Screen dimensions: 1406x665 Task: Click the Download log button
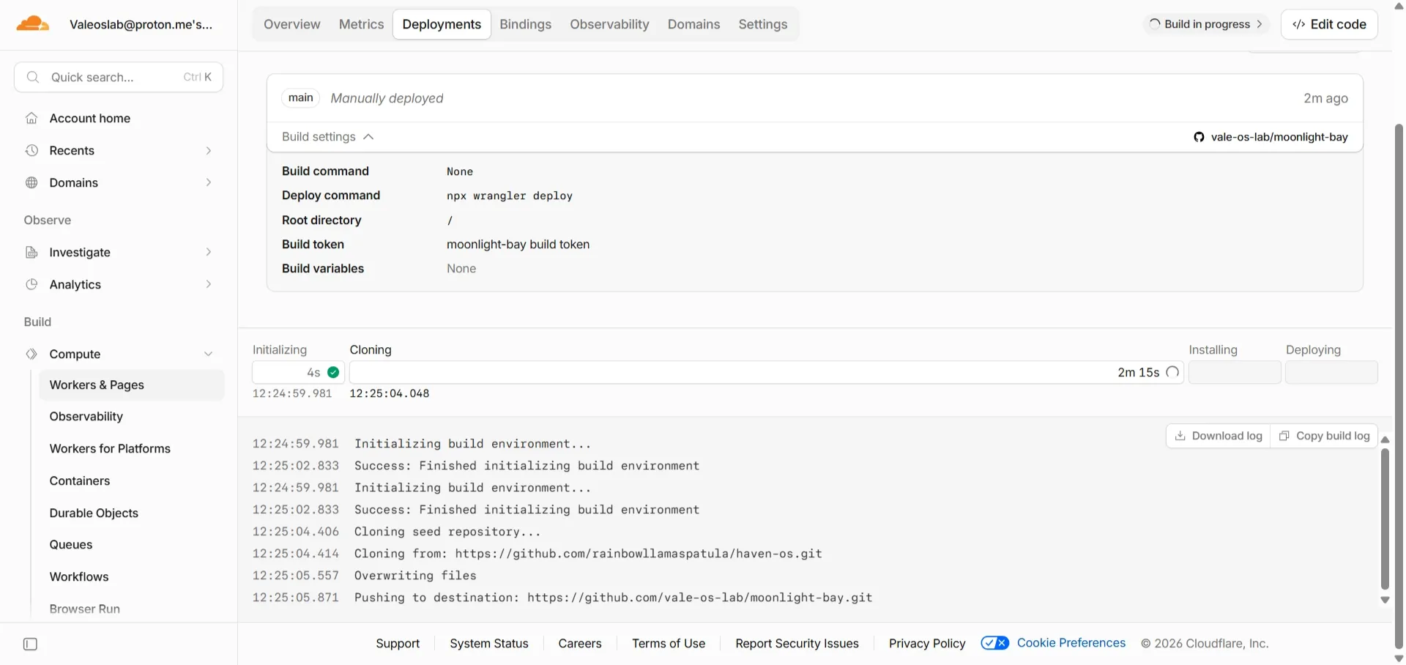click(1218, 436)
